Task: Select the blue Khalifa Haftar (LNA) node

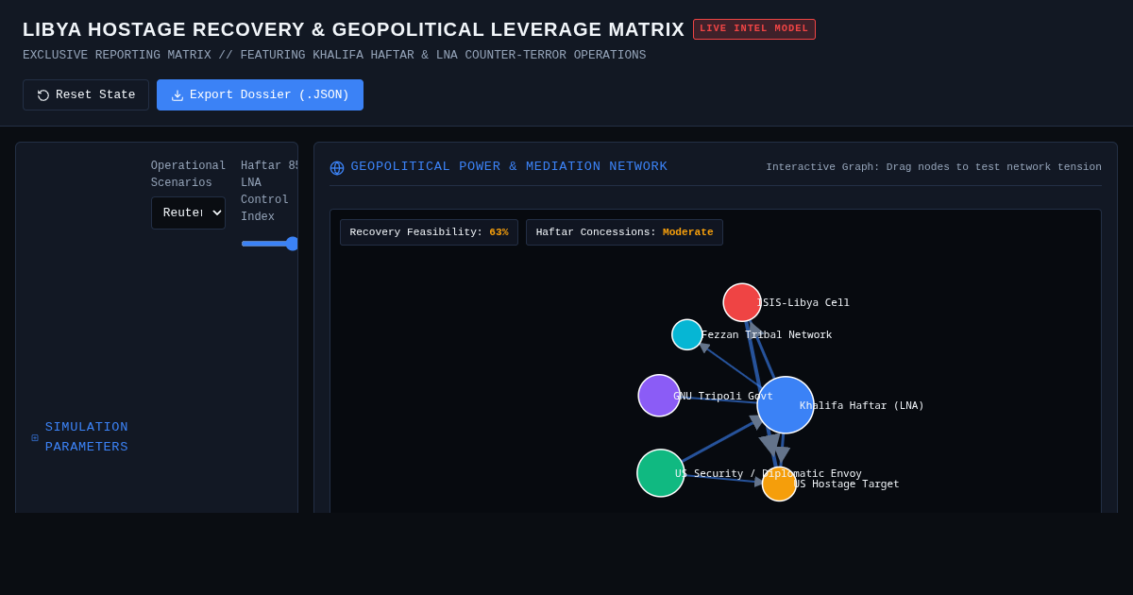Action: tap(786, 405)
